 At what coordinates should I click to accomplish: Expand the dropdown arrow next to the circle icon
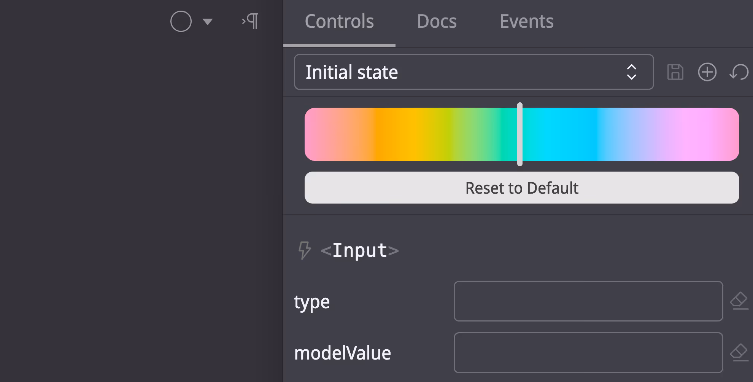point(207,22)
